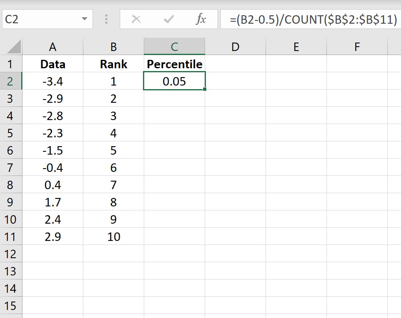
Task: Click cell B11 containing rank 10
Action: point(113,237)
